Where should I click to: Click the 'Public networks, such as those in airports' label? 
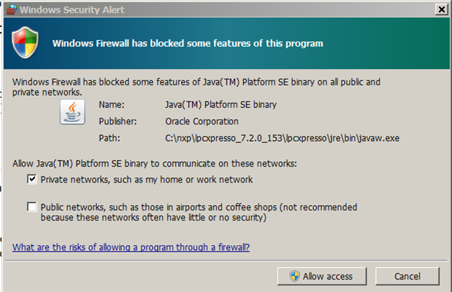point(199,212)
